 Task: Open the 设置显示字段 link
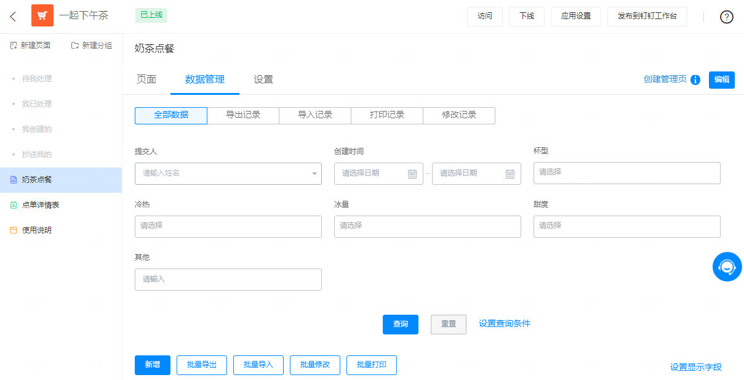point(695,366)
